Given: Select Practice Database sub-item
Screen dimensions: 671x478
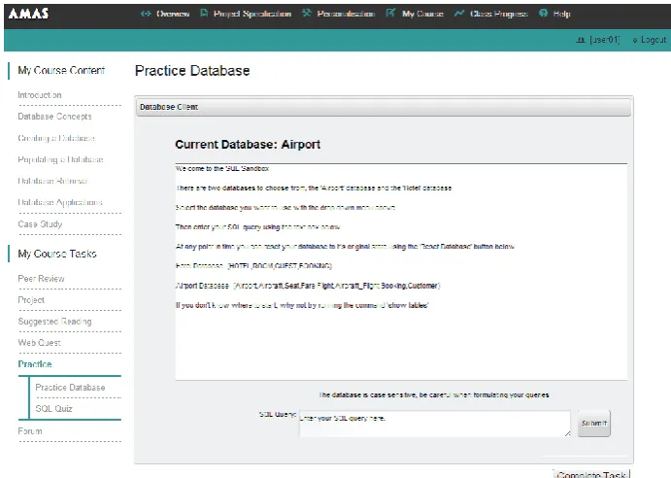Looking at the screenshot, I should pyautogui.click(x=70, y=388).
